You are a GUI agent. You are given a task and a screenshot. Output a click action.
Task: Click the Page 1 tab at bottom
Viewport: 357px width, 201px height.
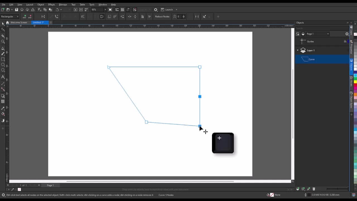tap(50, 185)
